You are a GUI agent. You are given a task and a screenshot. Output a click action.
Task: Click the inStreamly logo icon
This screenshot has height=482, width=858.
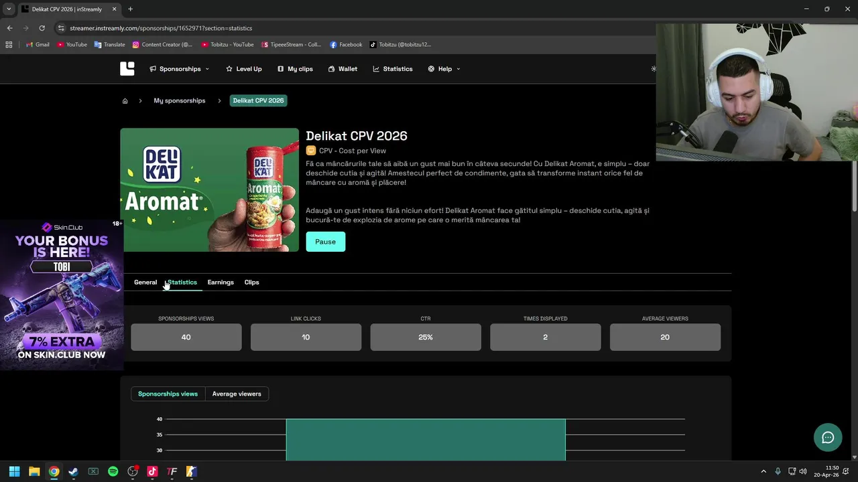127,68
